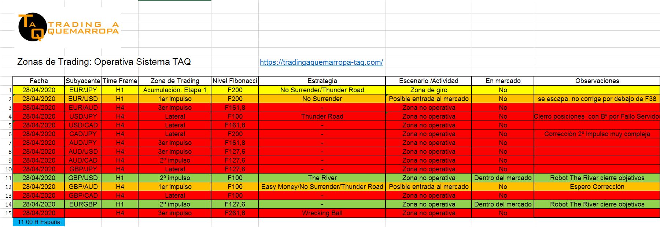This screenshot has height=227, width=660.
Task: Select the empty Subyacente cell in row 15
Action: click(83, 213)
